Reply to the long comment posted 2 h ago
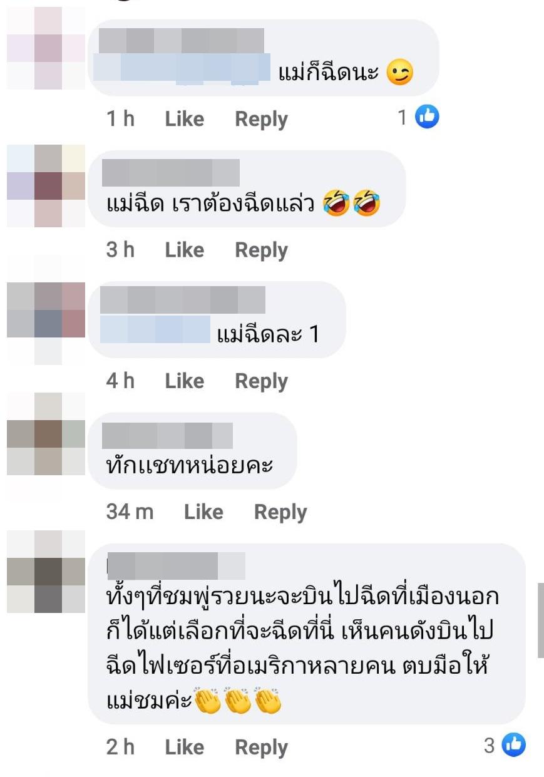Viewport: 544px width, 777px height. [261, 747]
